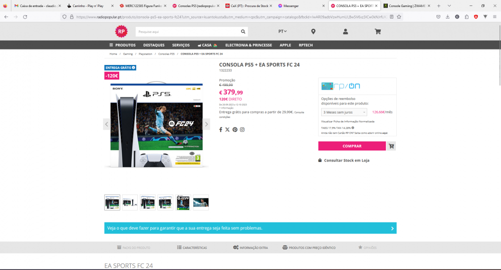Click the Entrega Grátis info icon
The height and width of the screenshot is (270, 501).
(x=134, y=67)
